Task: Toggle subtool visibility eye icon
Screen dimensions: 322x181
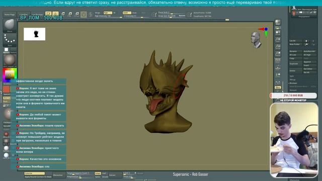Action: [x=314, y=13]
